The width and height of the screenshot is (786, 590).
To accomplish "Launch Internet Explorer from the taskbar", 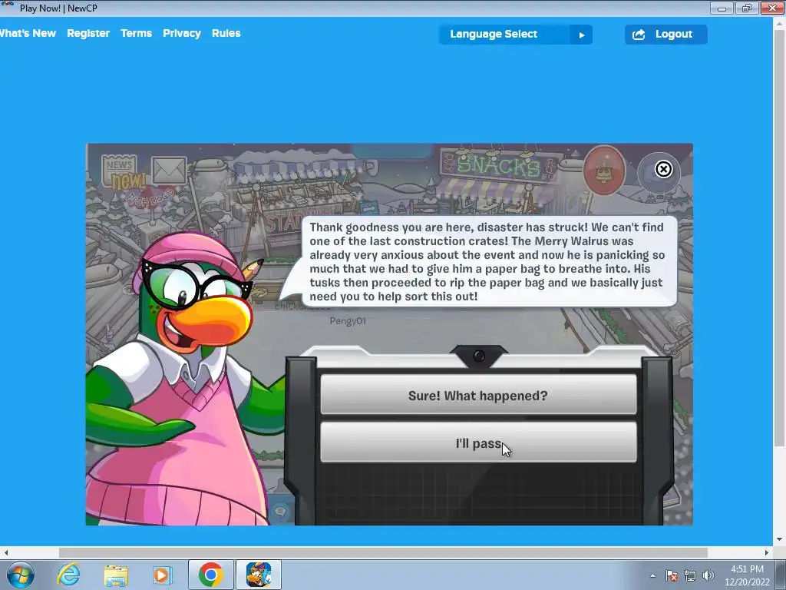I will (x=68, y=575).
